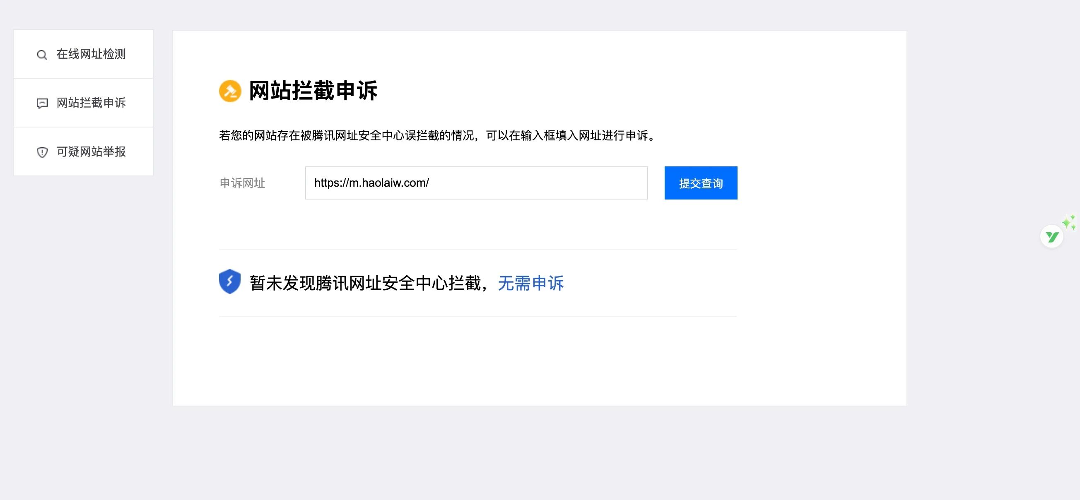Image resolution: width=1080 pixels, height=500 pixels.
Task: Click the chat bubble icon beside 网站拦截申诉
Action: pos(42,103)
